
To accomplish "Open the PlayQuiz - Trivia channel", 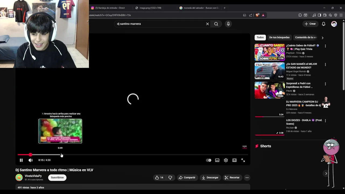I will (x=294, y=53).
